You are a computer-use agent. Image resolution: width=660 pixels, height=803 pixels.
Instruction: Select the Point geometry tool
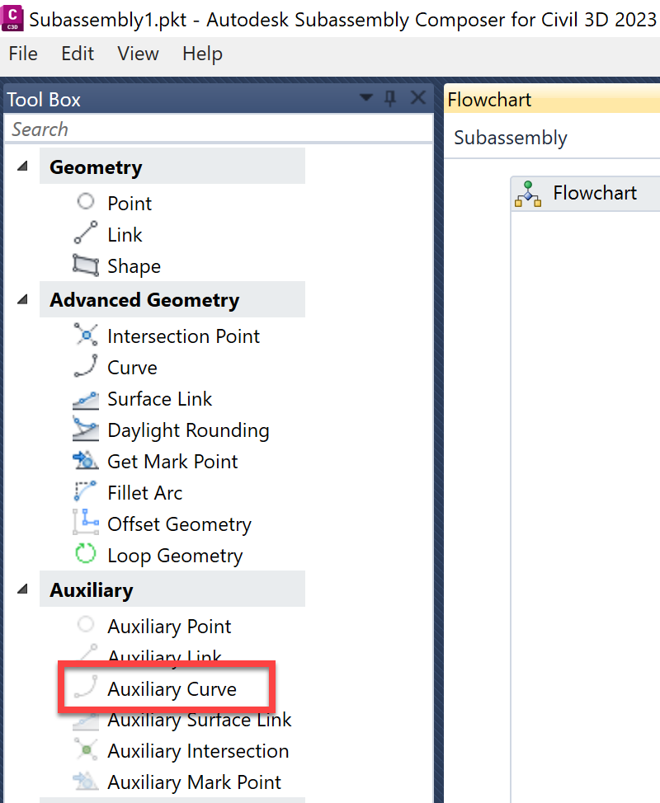pos(130,203)
